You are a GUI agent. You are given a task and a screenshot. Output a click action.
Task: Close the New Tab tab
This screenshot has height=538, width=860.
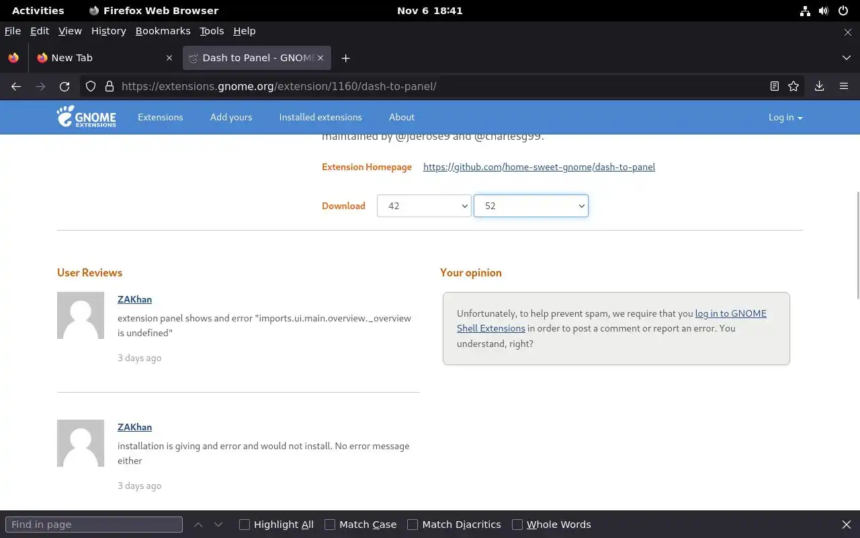point(169,58)
